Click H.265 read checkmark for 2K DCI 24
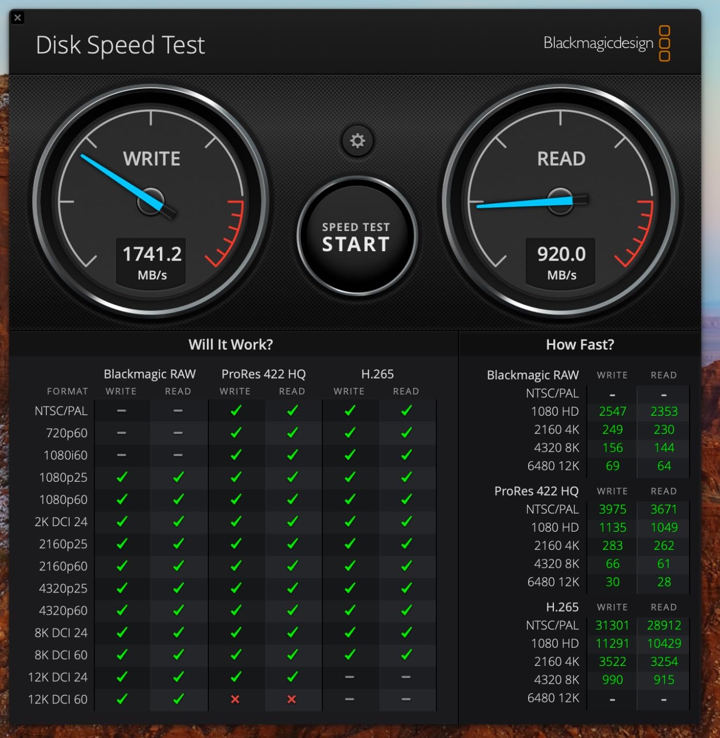Image resolution: width=720 pixels, height=738 pixels. pos(406,521)
